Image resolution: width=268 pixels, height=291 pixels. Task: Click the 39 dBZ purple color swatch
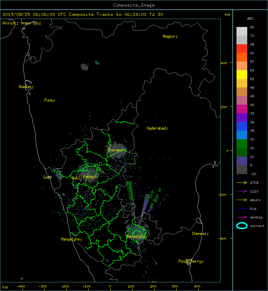click(242, 118)
